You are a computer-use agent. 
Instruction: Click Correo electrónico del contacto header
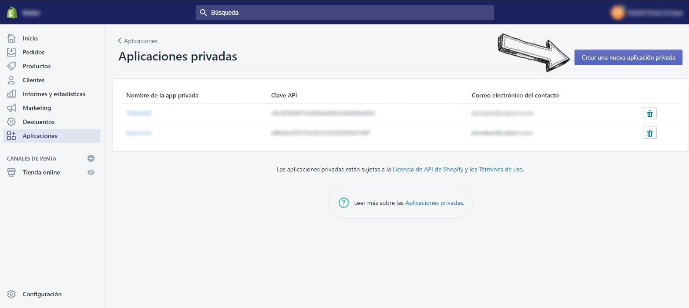click(515, 95)
